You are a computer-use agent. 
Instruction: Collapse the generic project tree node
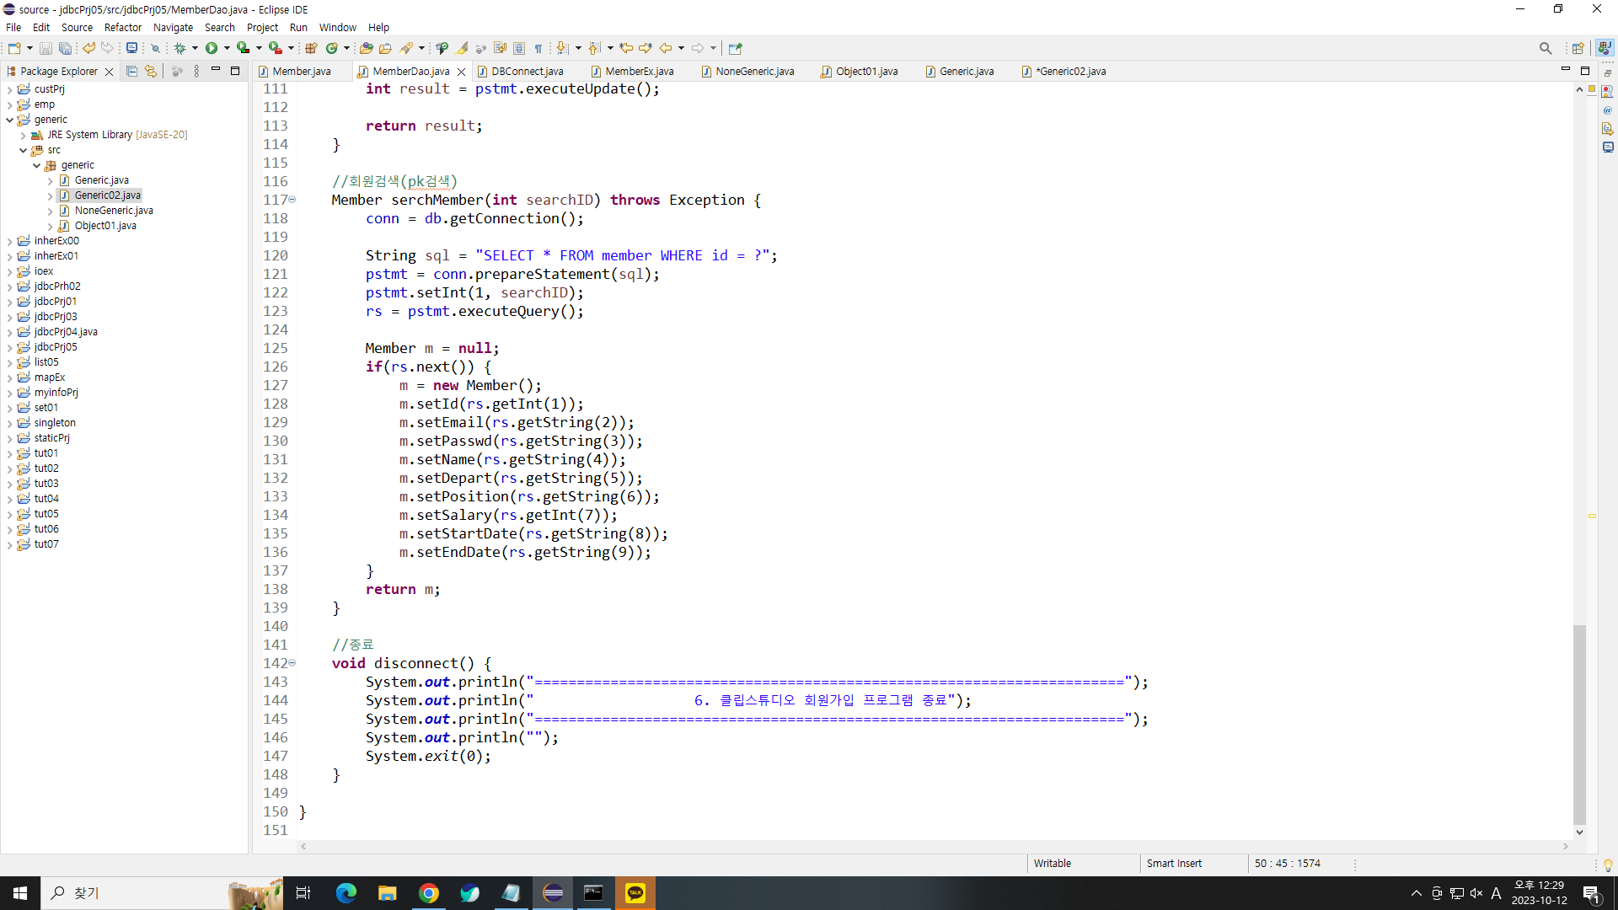pyautogui.click(x=10, y=120)
